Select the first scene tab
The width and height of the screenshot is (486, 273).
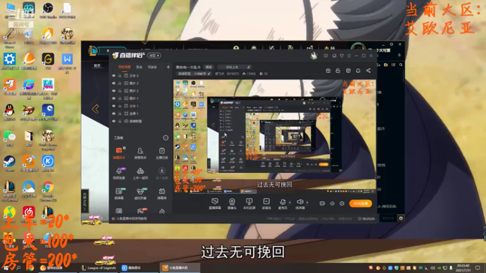125,67
